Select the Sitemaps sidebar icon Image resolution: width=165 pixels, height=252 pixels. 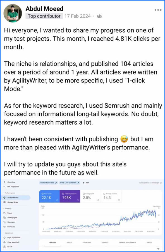5,222
